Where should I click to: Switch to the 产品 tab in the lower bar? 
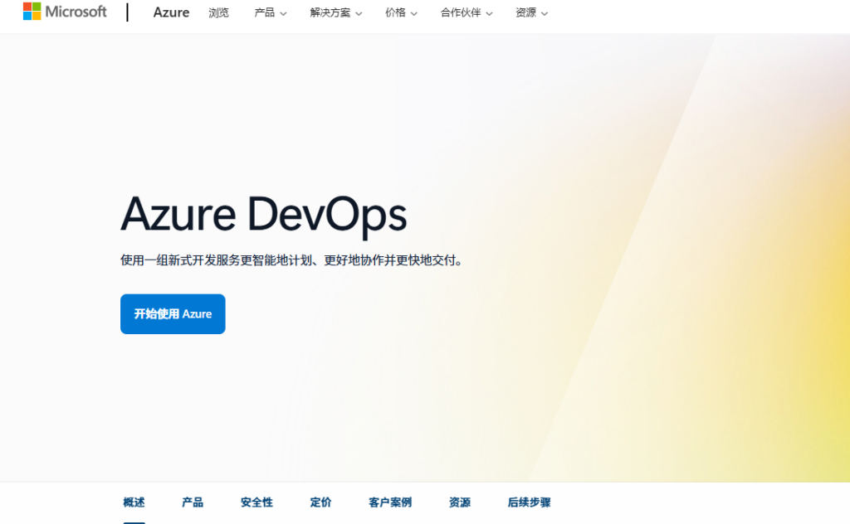pyautogui.click(x=193, y=502)
